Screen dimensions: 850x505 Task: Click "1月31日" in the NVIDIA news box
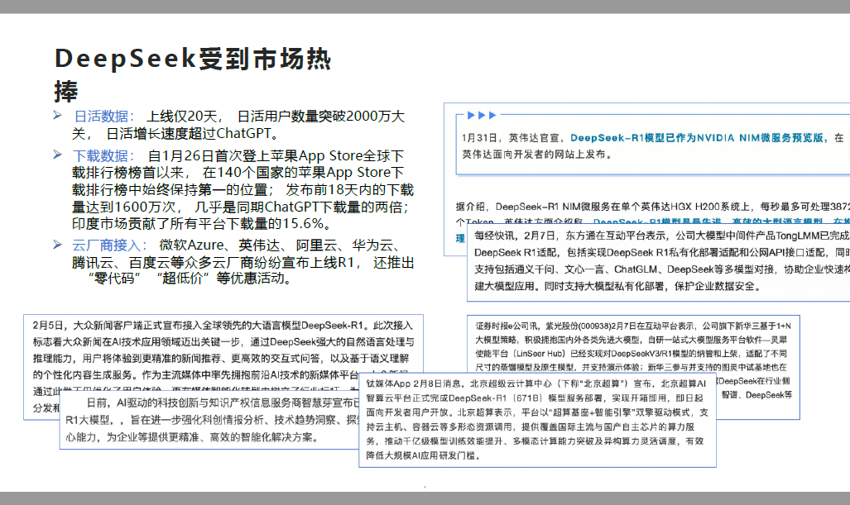(x=480, y=138)
